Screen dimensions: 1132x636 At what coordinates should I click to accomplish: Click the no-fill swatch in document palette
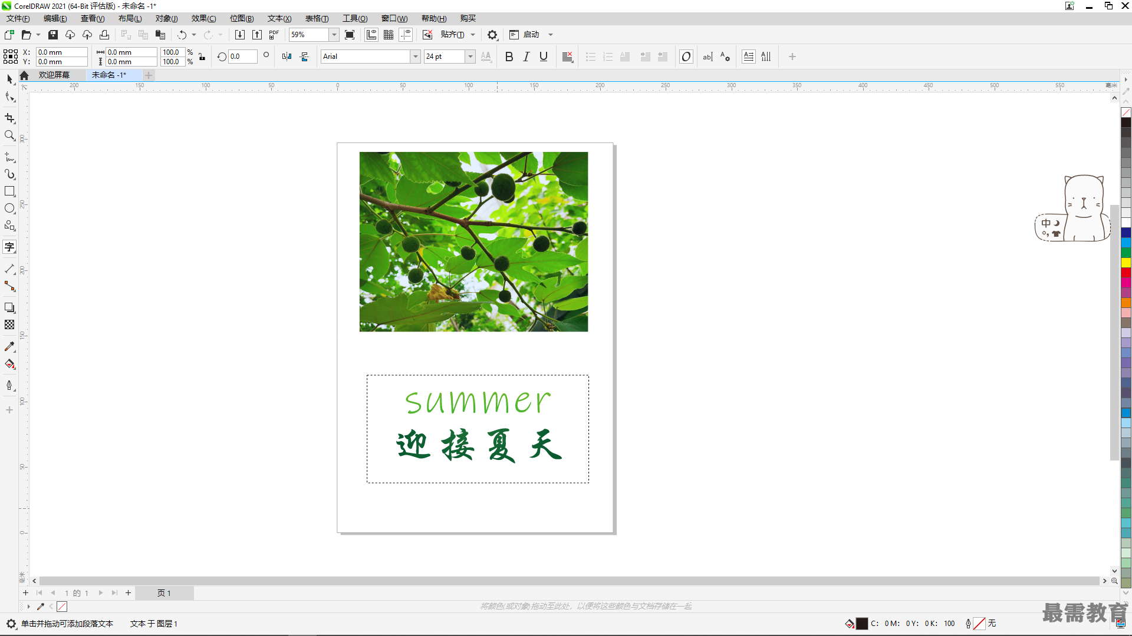click(62, 607)
